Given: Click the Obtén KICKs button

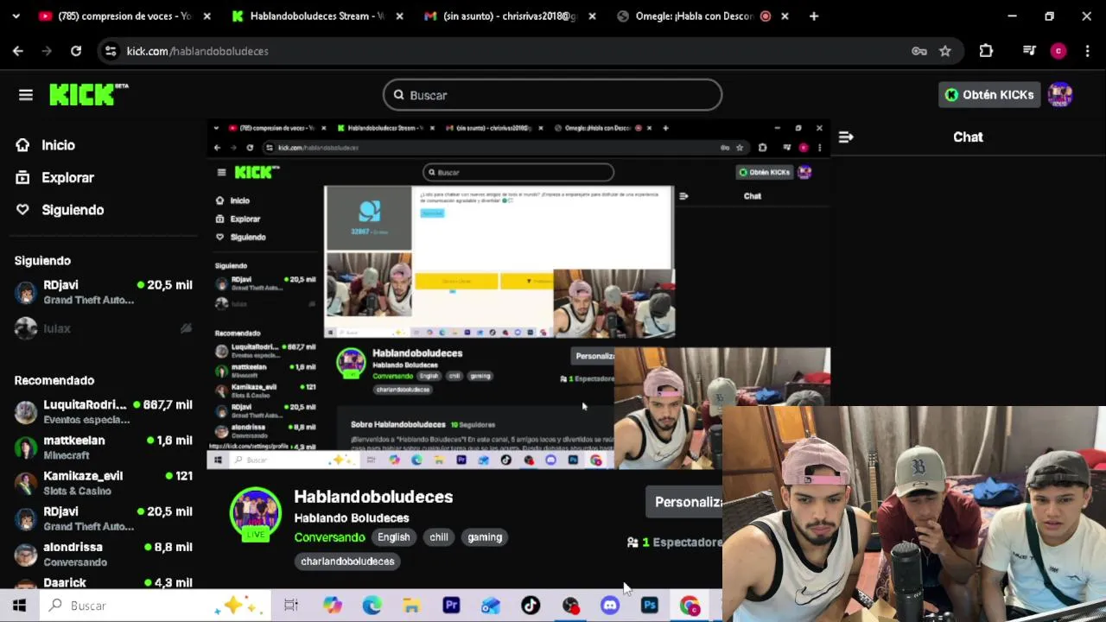Looking at the screenshot, I should [x=989, y=95].
